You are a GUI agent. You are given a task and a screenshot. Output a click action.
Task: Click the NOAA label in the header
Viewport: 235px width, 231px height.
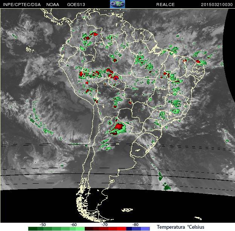tap(53, 5)
